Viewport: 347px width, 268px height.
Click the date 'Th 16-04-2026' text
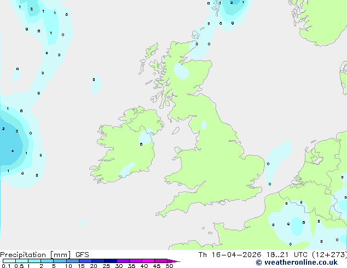pyautogui.click(x=230, y=255)
